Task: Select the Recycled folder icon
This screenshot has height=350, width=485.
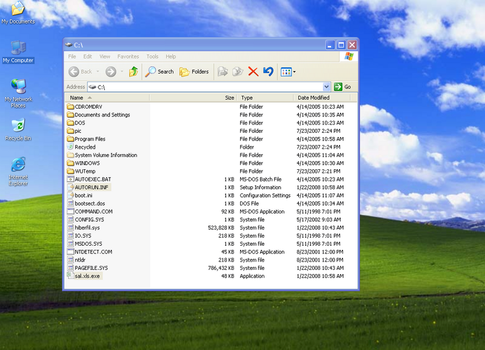Action: pyautogui.click(x=70, y=147)
